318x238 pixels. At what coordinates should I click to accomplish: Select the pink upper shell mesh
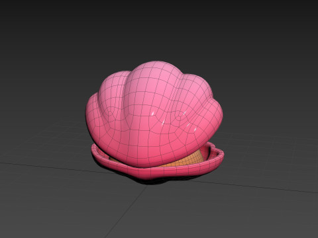(154, 114)
